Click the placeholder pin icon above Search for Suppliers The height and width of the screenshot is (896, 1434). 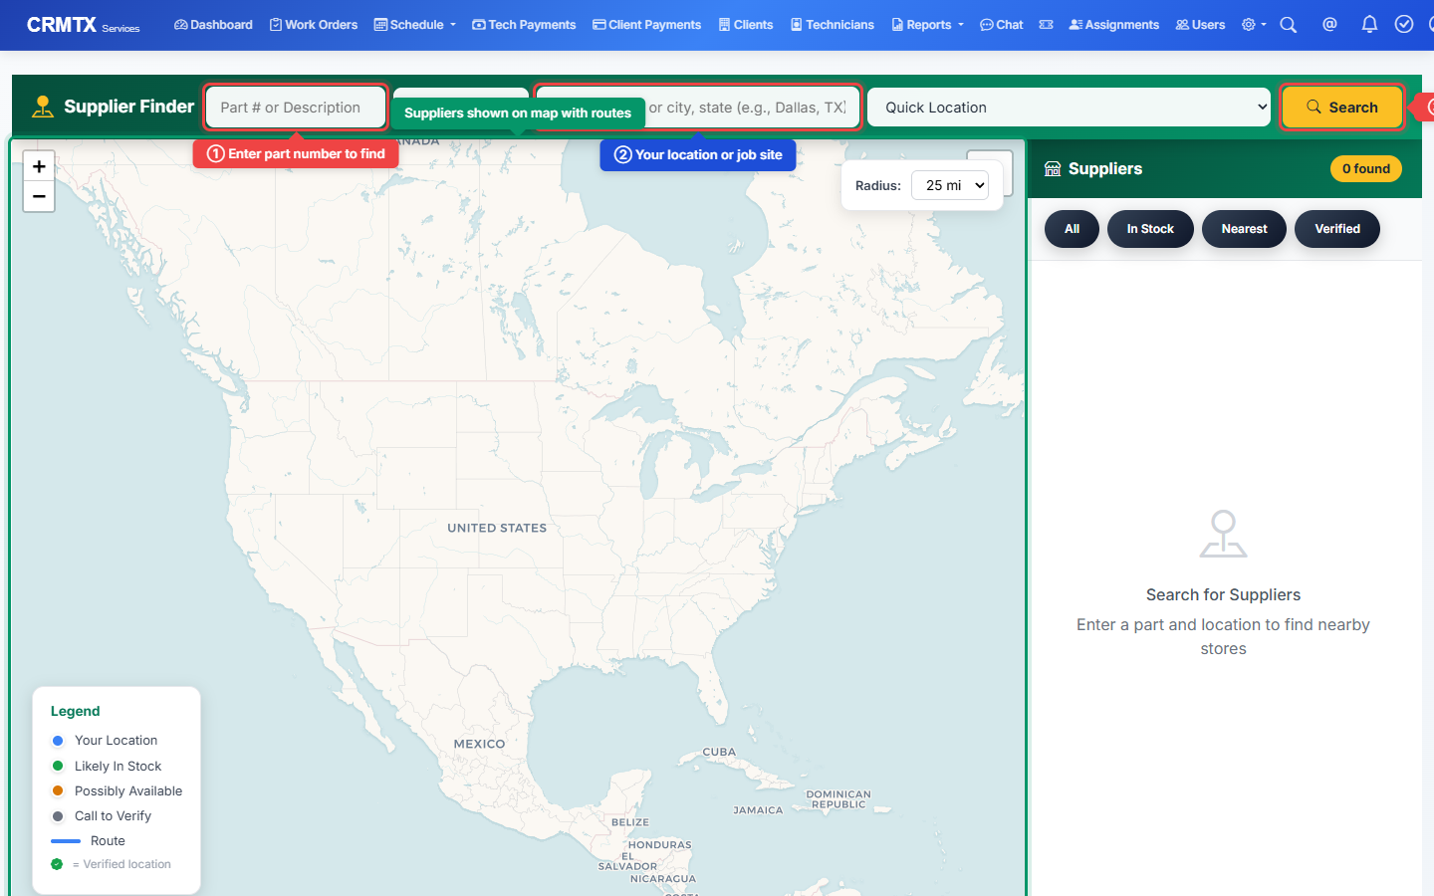coord(1223,534)
